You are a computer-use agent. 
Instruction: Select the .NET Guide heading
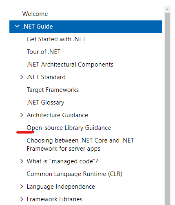[x=38, y=27]
